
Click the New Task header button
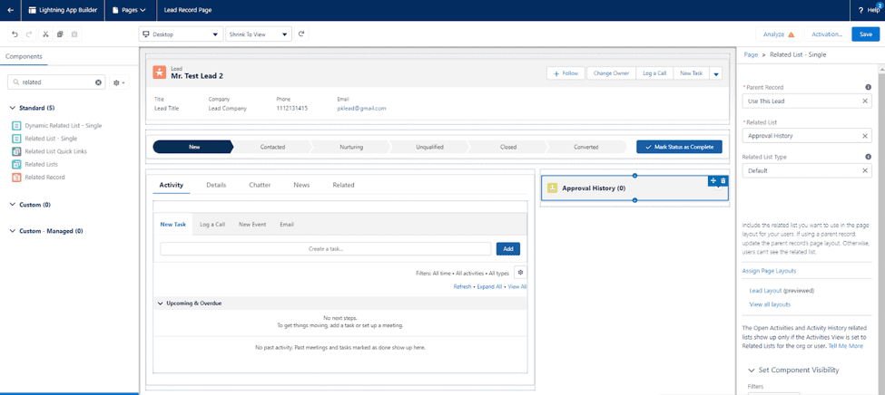tap(691, 73)
